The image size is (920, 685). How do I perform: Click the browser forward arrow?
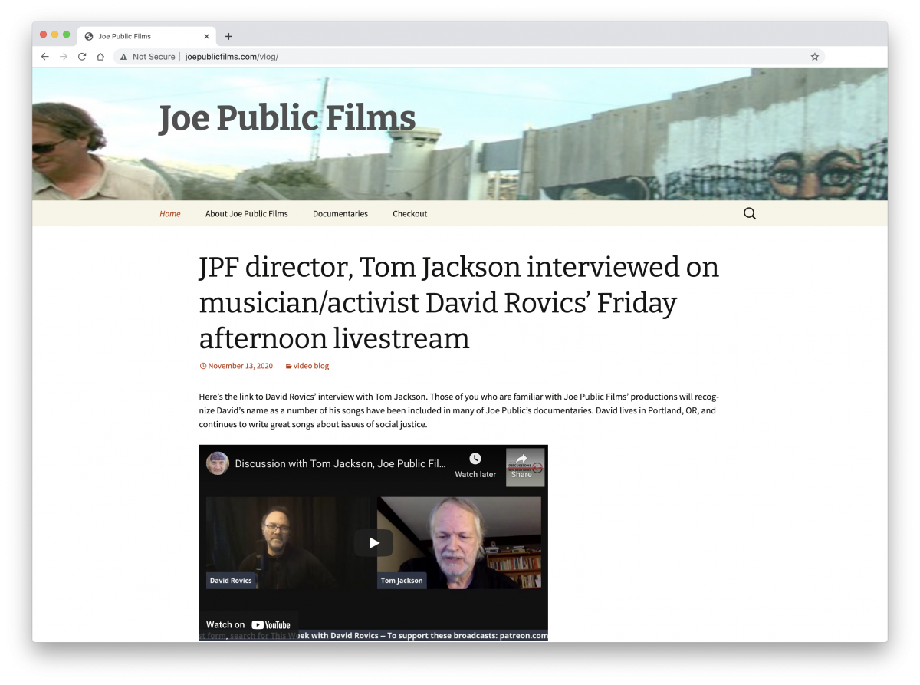[64, 57]
